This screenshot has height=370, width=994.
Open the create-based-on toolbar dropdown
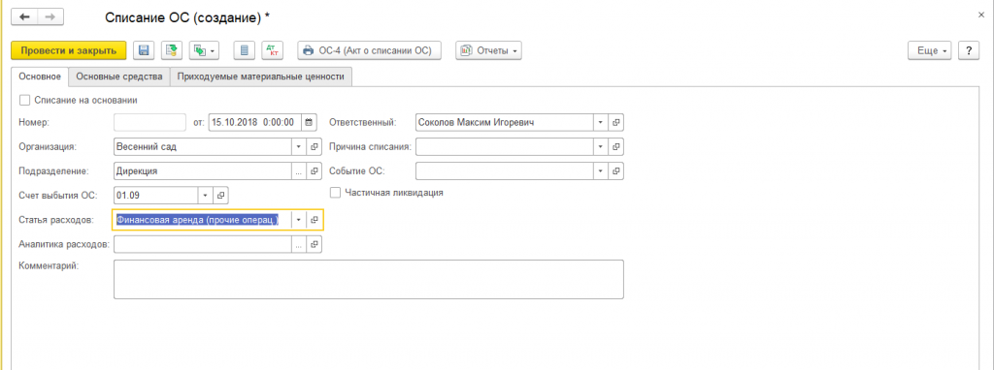point(204,50)
